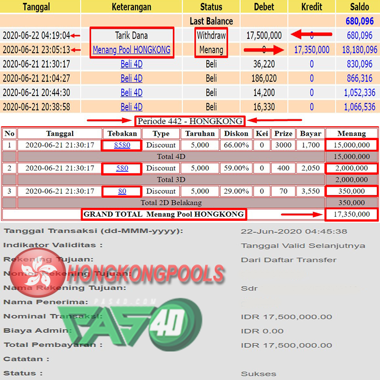Click the Keterangan column header
The height and width of the screenshot is (380, 380).
pos(132,7)
